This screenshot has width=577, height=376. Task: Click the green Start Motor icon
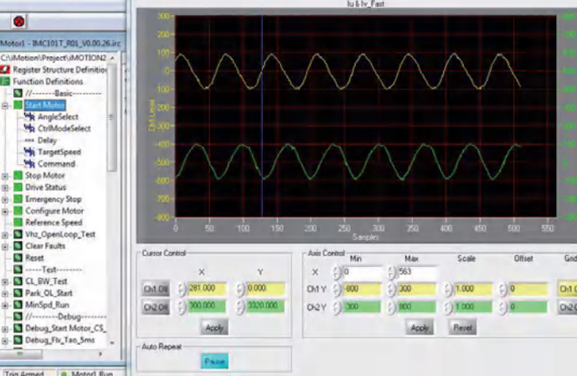click(18, 105)
